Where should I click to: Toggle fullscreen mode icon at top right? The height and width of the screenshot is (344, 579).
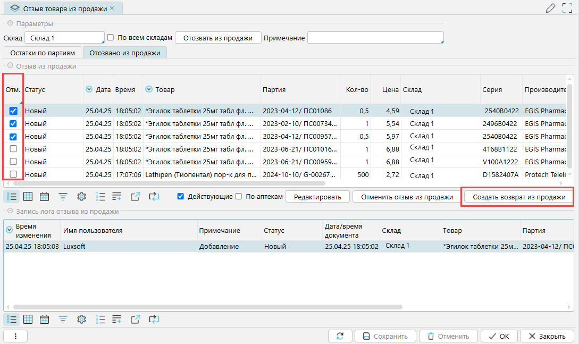coord(567,8)
